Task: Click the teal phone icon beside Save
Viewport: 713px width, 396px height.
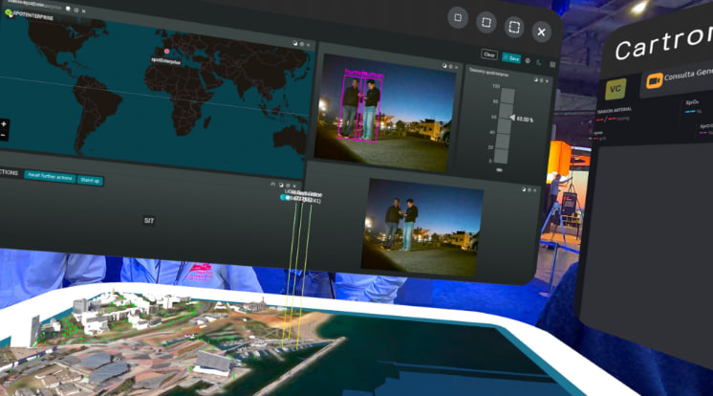Action: [x=539, y=63]
